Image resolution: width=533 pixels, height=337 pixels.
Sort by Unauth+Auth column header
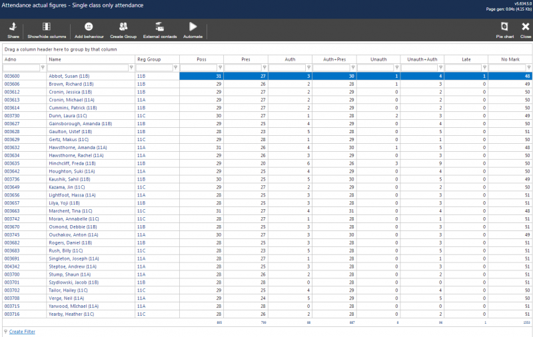(422, 59)
